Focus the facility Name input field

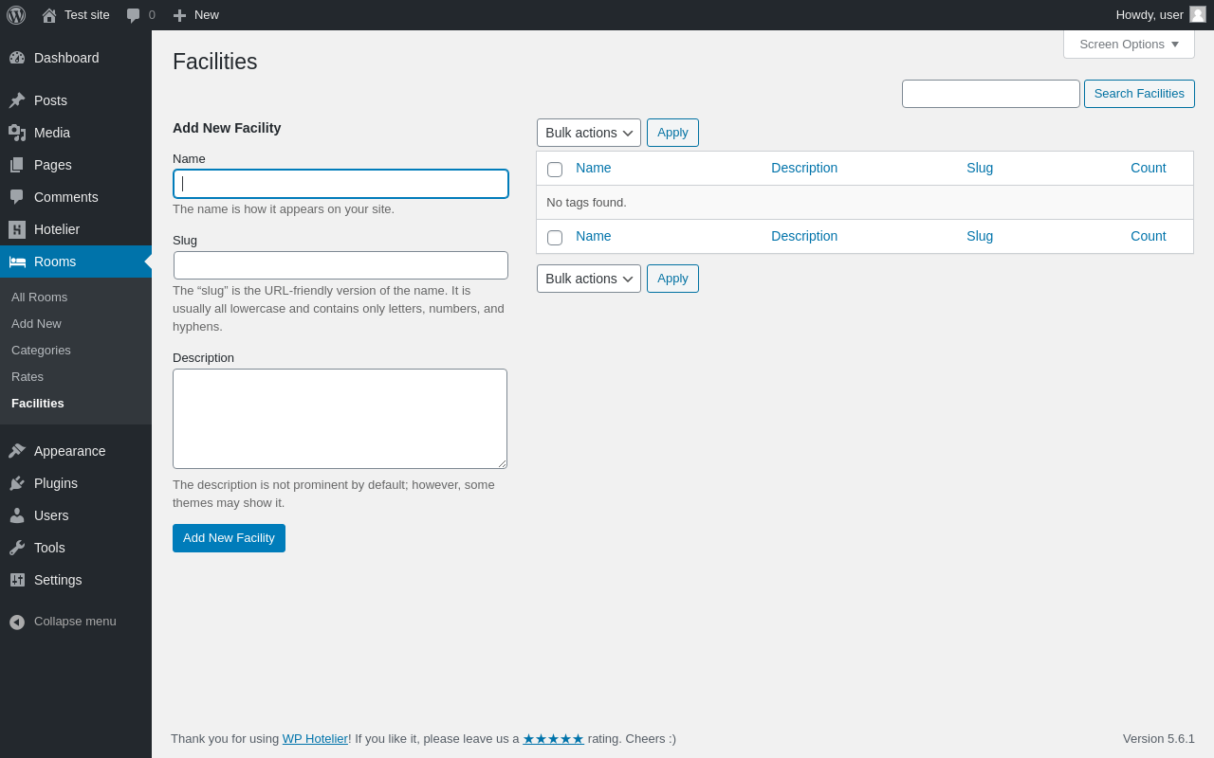(340, 184)
